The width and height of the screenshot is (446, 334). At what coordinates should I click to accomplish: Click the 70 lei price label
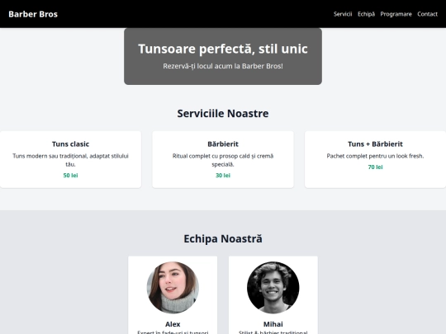375,167
